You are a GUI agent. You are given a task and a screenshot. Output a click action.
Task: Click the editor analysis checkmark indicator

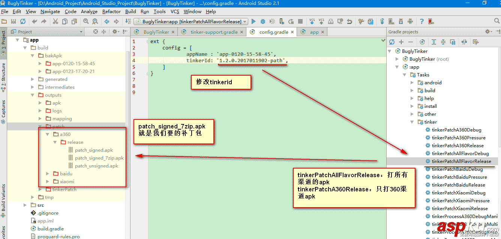[383, 40]
